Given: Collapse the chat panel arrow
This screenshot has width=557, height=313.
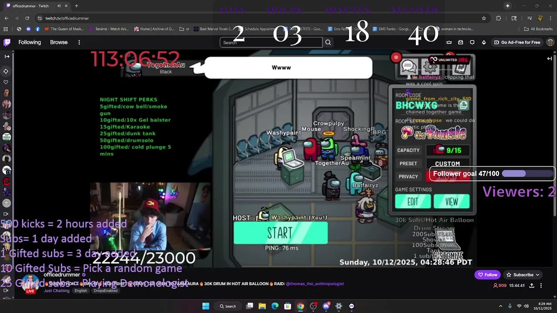Looking at the screenshot, I should [x=550, y=58].
